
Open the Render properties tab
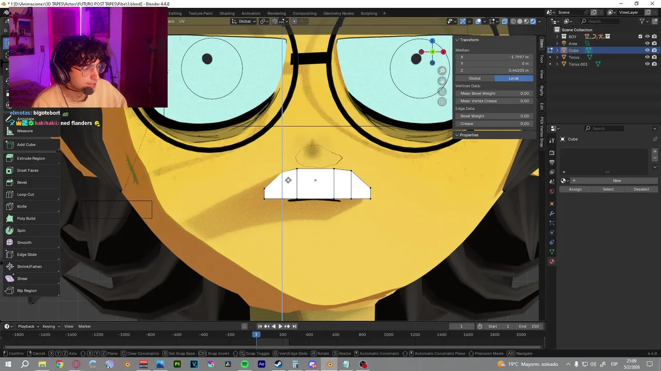pyautogui.click(x=552, y=153)
